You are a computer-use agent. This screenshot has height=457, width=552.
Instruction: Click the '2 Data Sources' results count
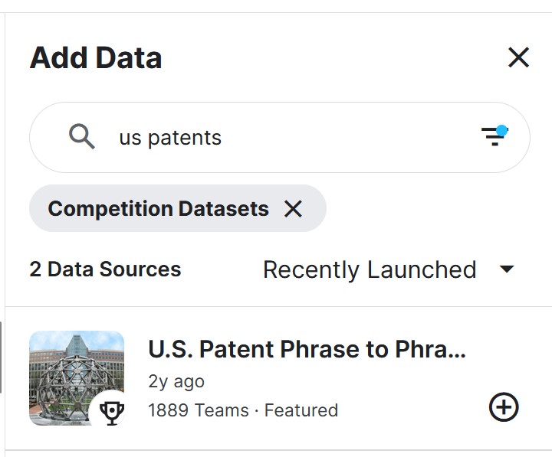105,269
